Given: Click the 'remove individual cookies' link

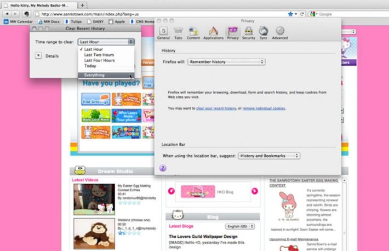Looking at the screenshot, I should (x=264, y=109).
